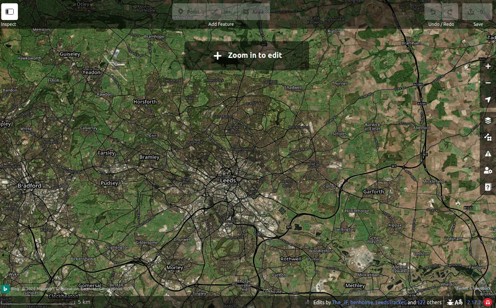Zoom out with the minus control

(488, 82)
